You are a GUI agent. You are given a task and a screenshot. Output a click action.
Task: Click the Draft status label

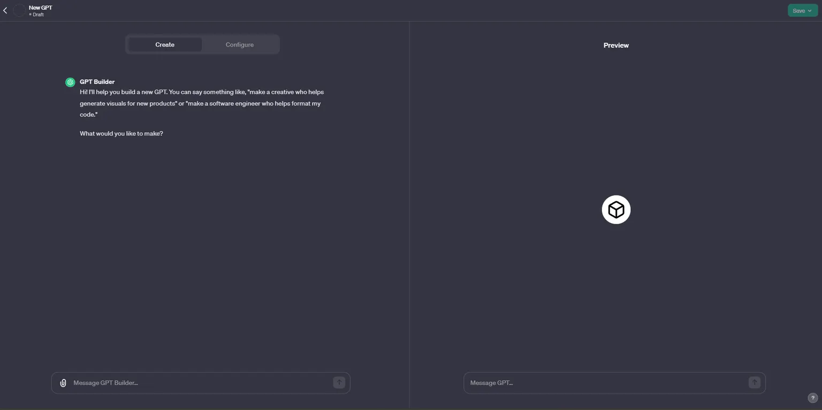(x=38, y=14)
